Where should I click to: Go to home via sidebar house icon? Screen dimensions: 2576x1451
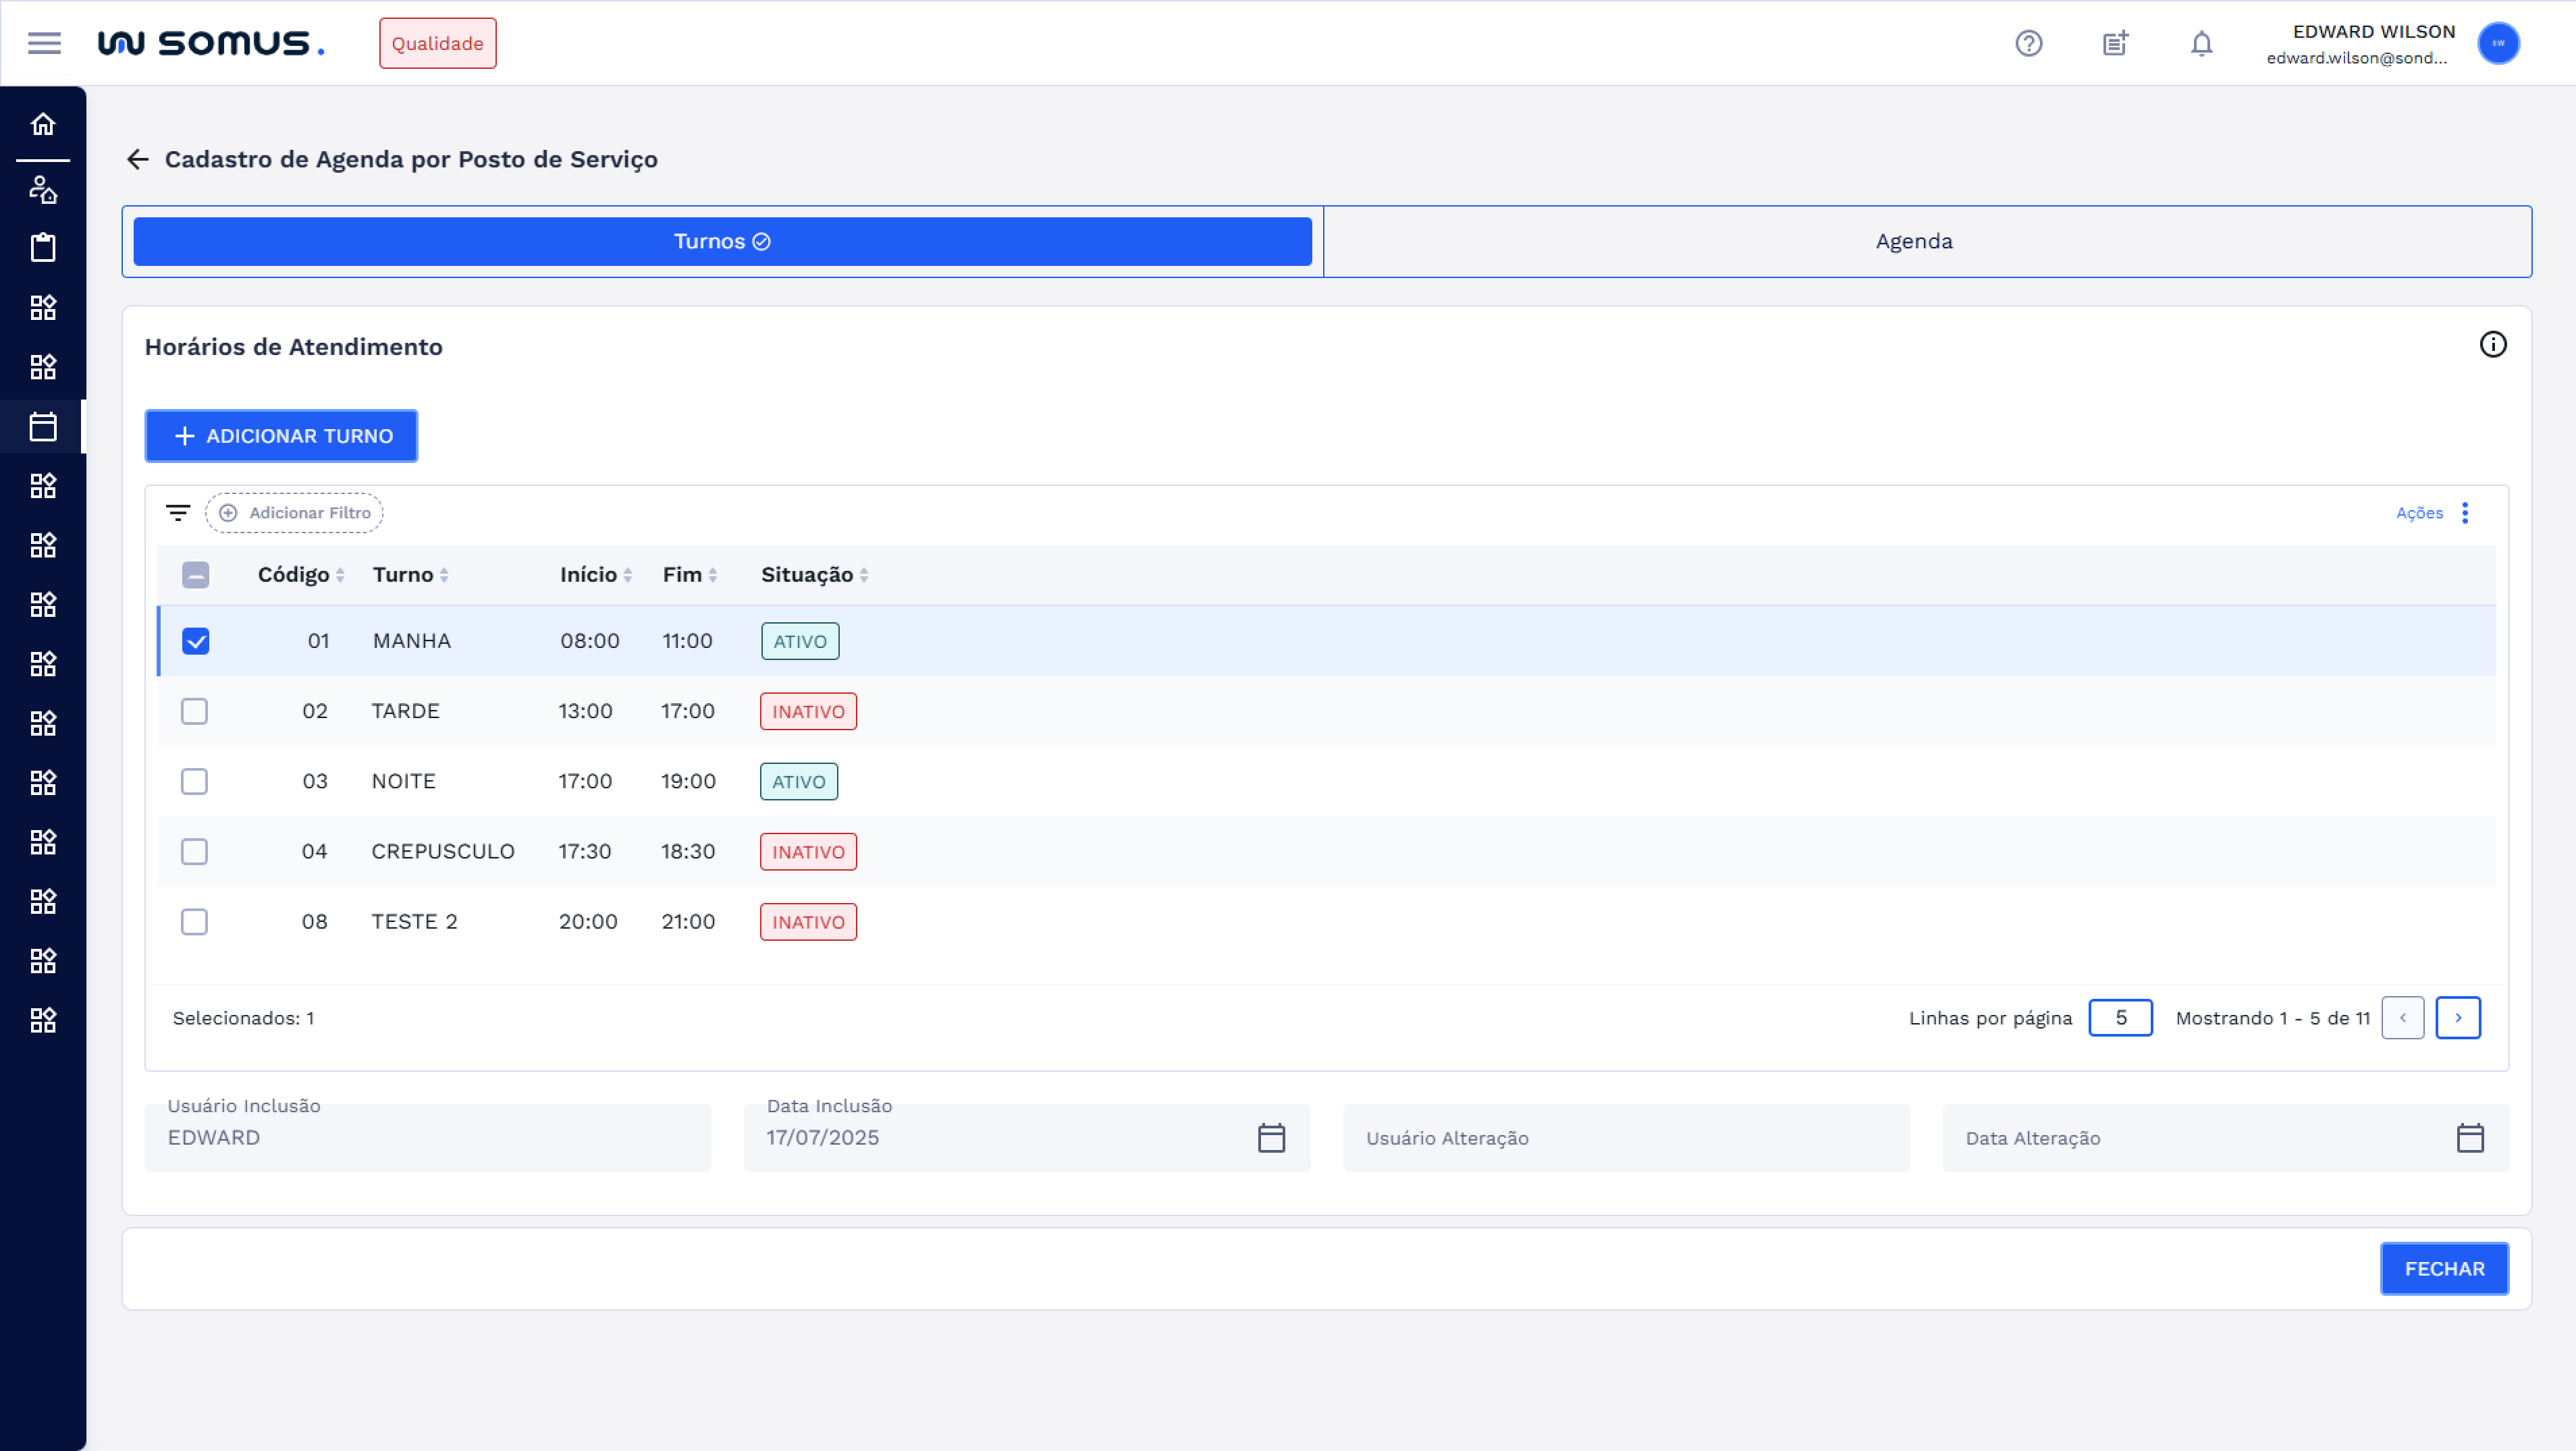[x=43, y=124]
